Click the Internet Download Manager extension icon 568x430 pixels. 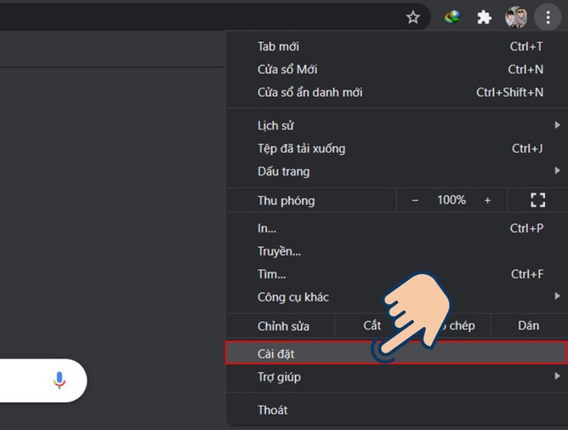[x=453, y=17]
